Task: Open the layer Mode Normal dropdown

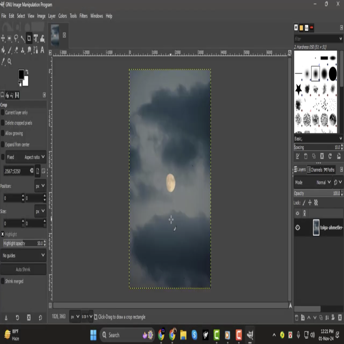Action: point(324,182)
